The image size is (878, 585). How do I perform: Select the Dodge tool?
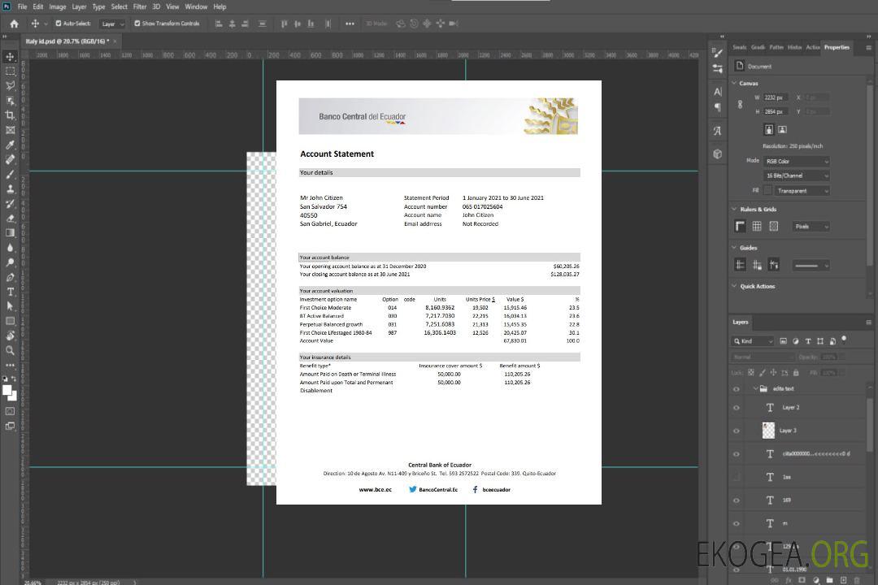(10, 262)
